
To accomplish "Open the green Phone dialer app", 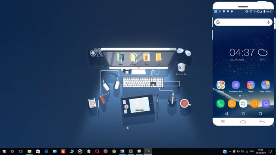I will pyautogui.click(x=220, y=104).
